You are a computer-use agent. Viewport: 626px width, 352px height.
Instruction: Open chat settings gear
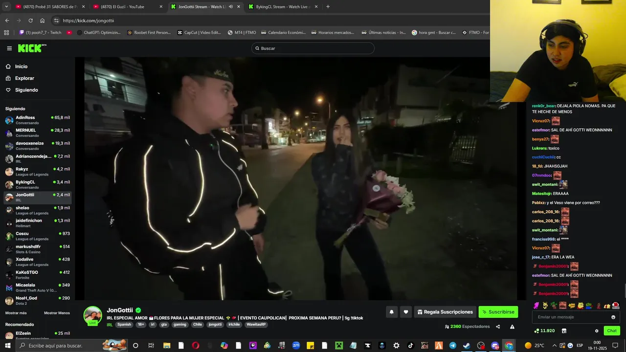pyautogui.click(x=597, y=331)
